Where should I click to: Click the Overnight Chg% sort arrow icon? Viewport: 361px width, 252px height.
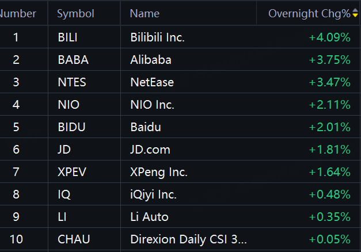(x=355, y=13)
